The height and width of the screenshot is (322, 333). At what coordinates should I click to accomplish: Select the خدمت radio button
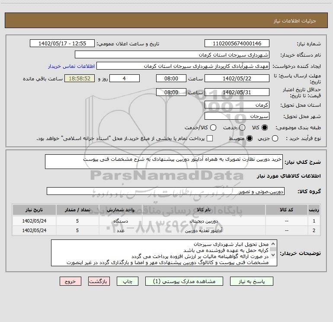pos(242,128)
